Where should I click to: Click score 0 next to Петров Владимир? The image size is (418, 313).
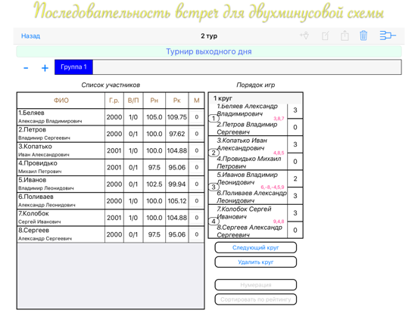295,127
